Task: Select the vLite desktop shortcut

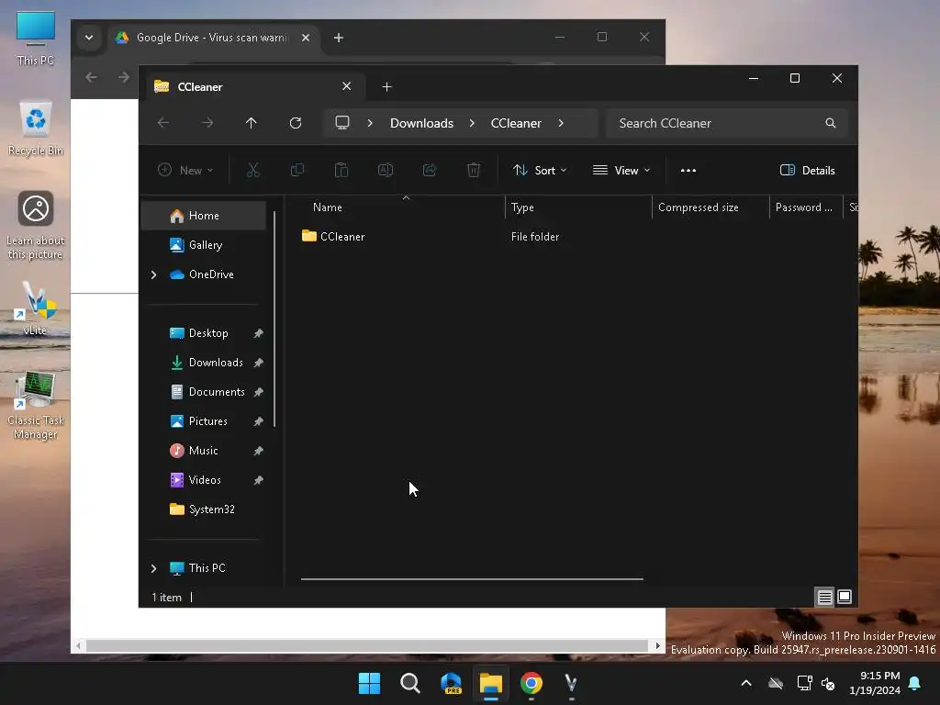Action: [x=36, y=308]
